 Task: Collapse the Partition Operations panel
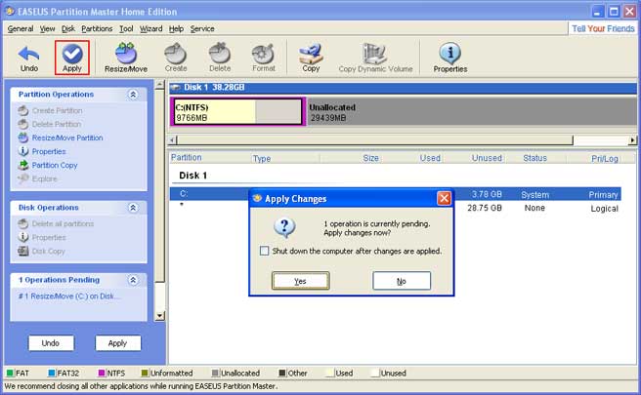pyautogui.click(x=133, y=95)
